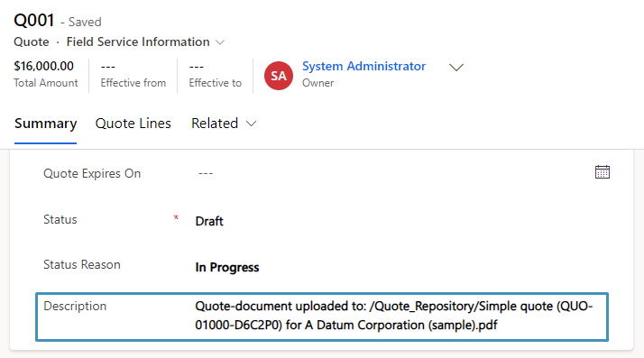Viewport: 644px width, 358px height.
Task: Click the Total Amount label
Action: 46,83
